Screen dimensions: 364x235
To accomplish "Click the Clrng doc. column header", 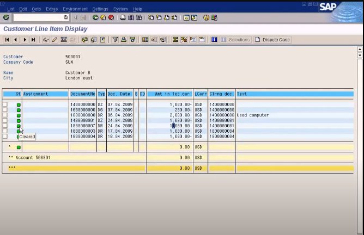I will point(222,94).
